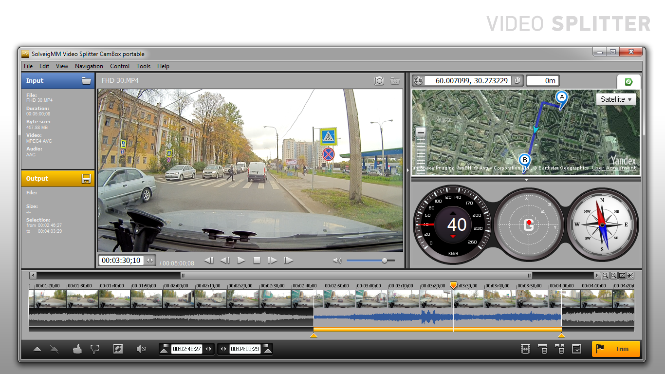The width and height of the screenshot is (665, 374).
Task: Open input file with folder icon
Action: [x=86, y=81]
